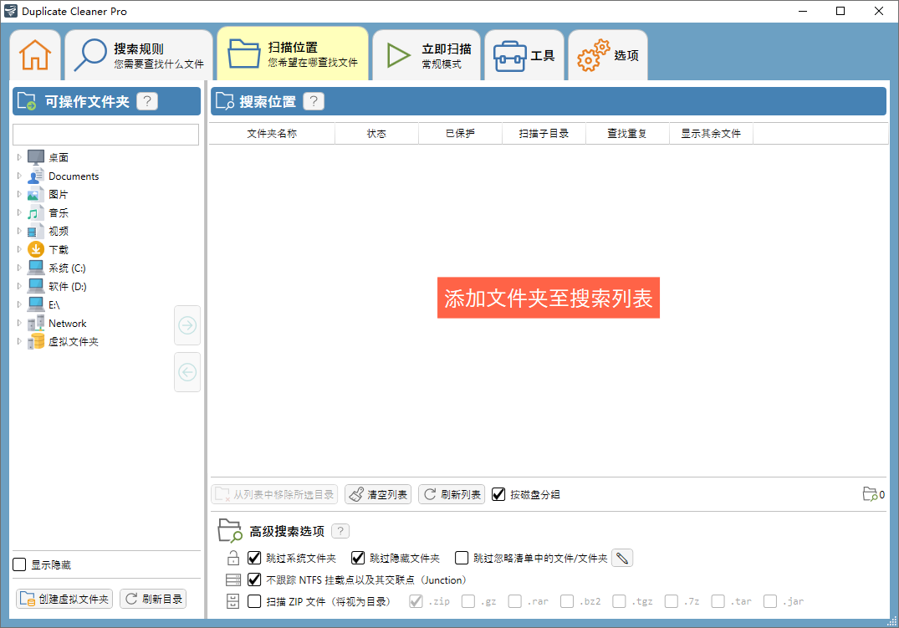899x628 pixels.
Task: Select the 下载 download arrow icon
Action: pyautogui.click(x=36, y=249)
